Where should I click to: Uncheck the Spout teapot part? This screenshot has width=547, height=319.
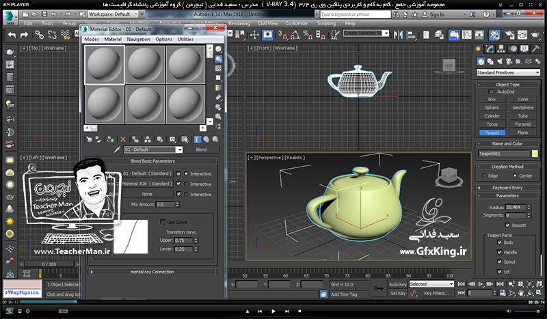pyautogui.click(x=499, y=262)
